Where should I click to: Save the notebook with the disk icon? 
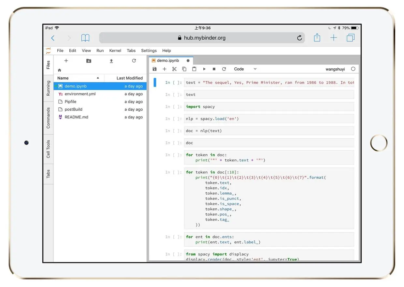coord(155,69)
